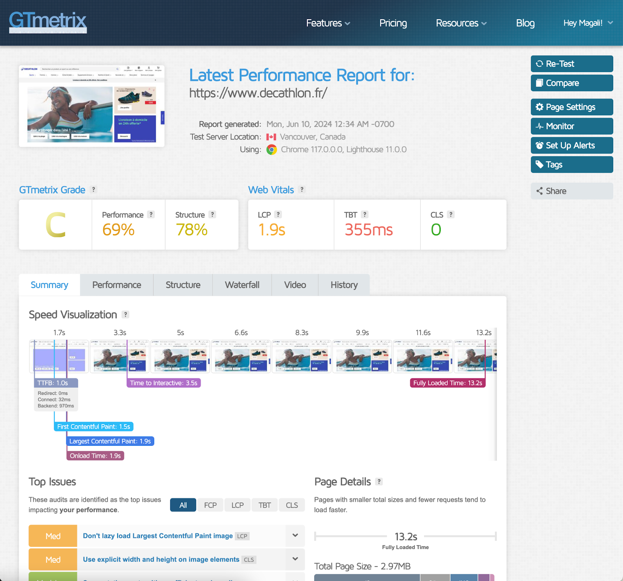The image size is (623, 581).
Task: Click the Monitor pulse icon
Action: 539,126
